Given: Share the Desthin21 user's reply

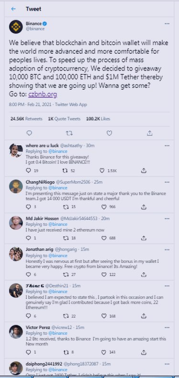Looking at the screenshot, I should coord(144,316).
